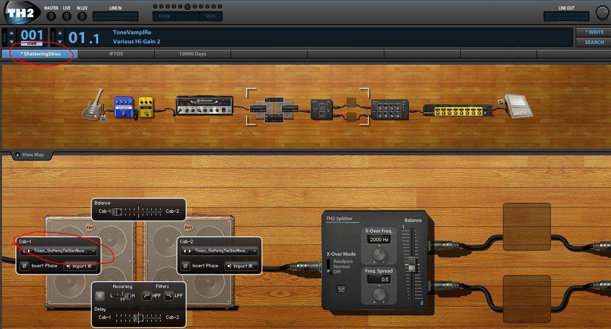Adjust the IN LEV knob
Screen dimensions: 611x329
82,16
